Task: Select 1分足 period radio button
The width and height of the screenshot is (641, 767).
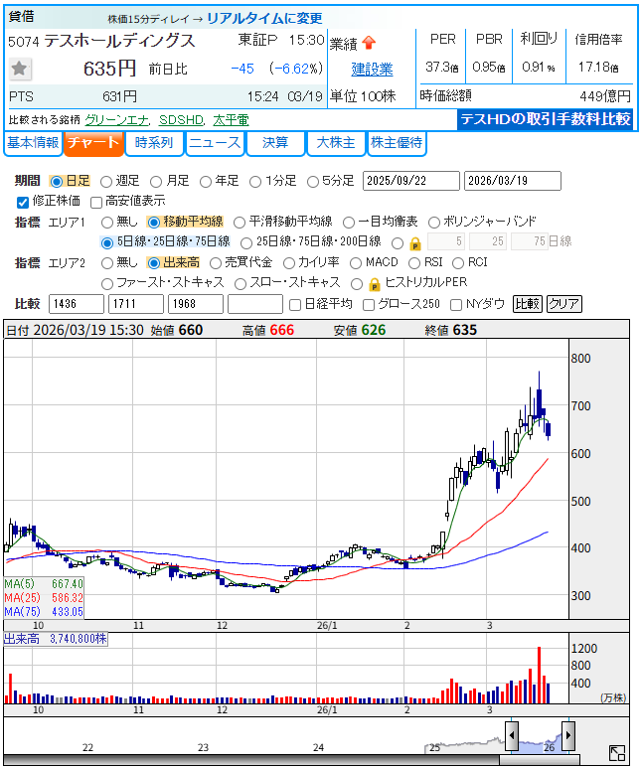Action: click(x=255, y=182)
